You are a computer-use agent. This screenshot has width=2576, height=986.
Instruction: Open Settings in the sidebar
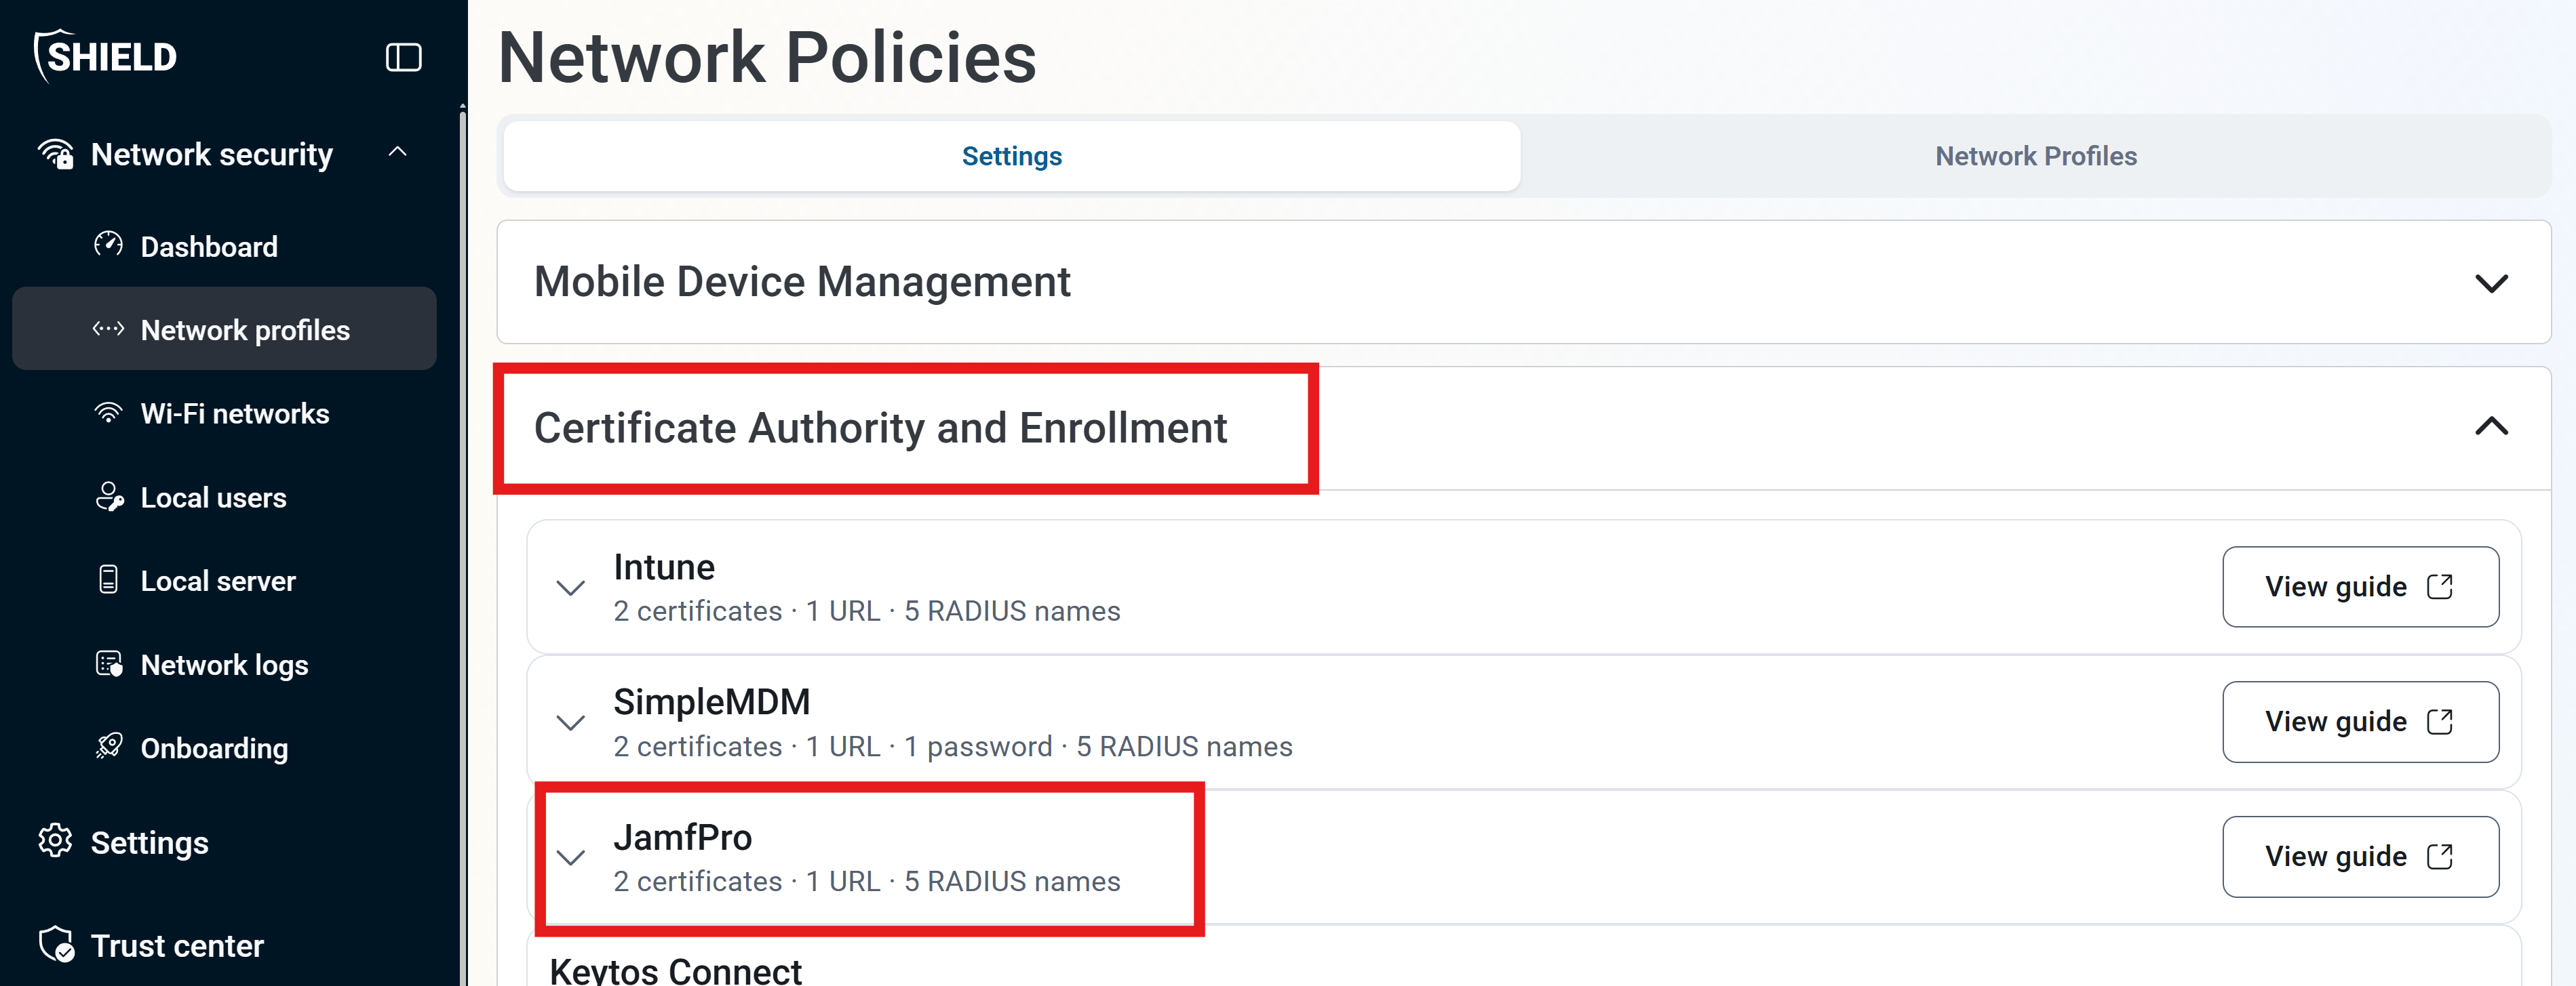149,843
